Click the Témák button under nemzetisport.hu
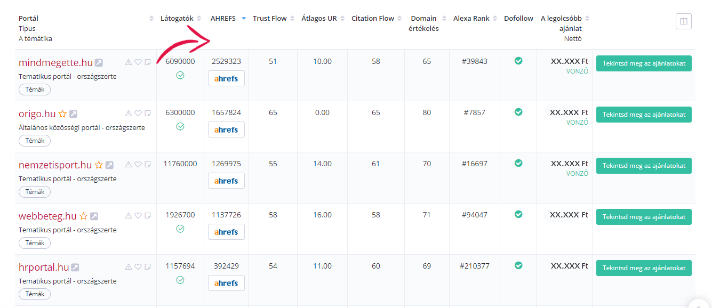This screenshot has height=308, width=712. pos(35,192)
